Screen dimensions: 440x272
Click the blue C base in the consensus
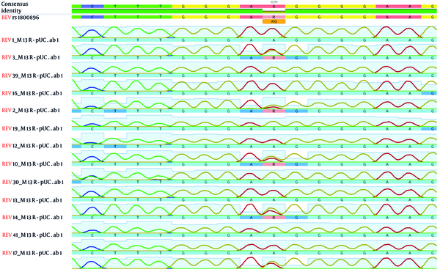tap(92, 6)
